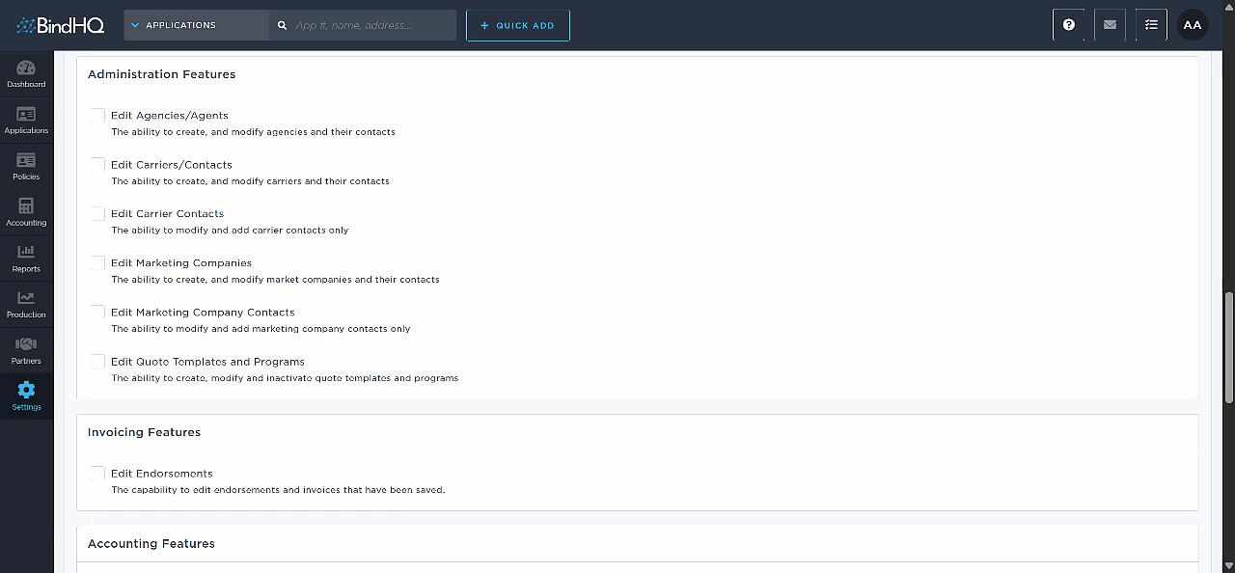Viewport: 1235px width, 573px height.
Task: Open the mail envelope icon
Action: pos(1110,25)
